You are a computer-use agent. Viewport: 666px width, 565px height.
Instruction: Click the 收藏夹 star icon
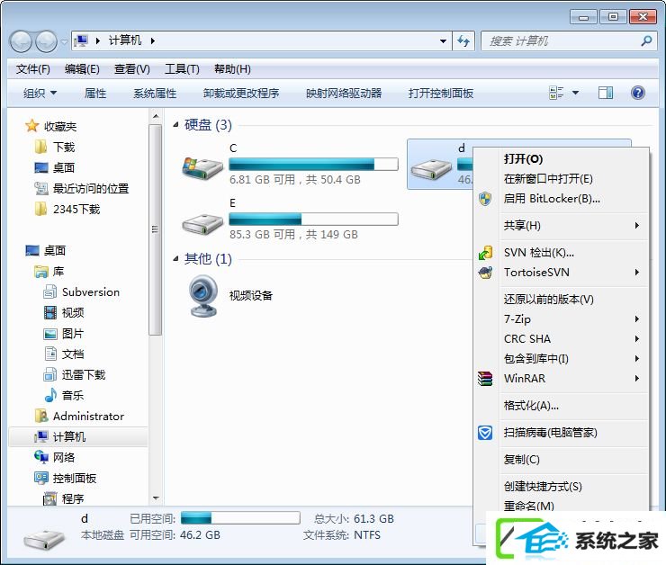pyautogui.click(x=31, y=126)
